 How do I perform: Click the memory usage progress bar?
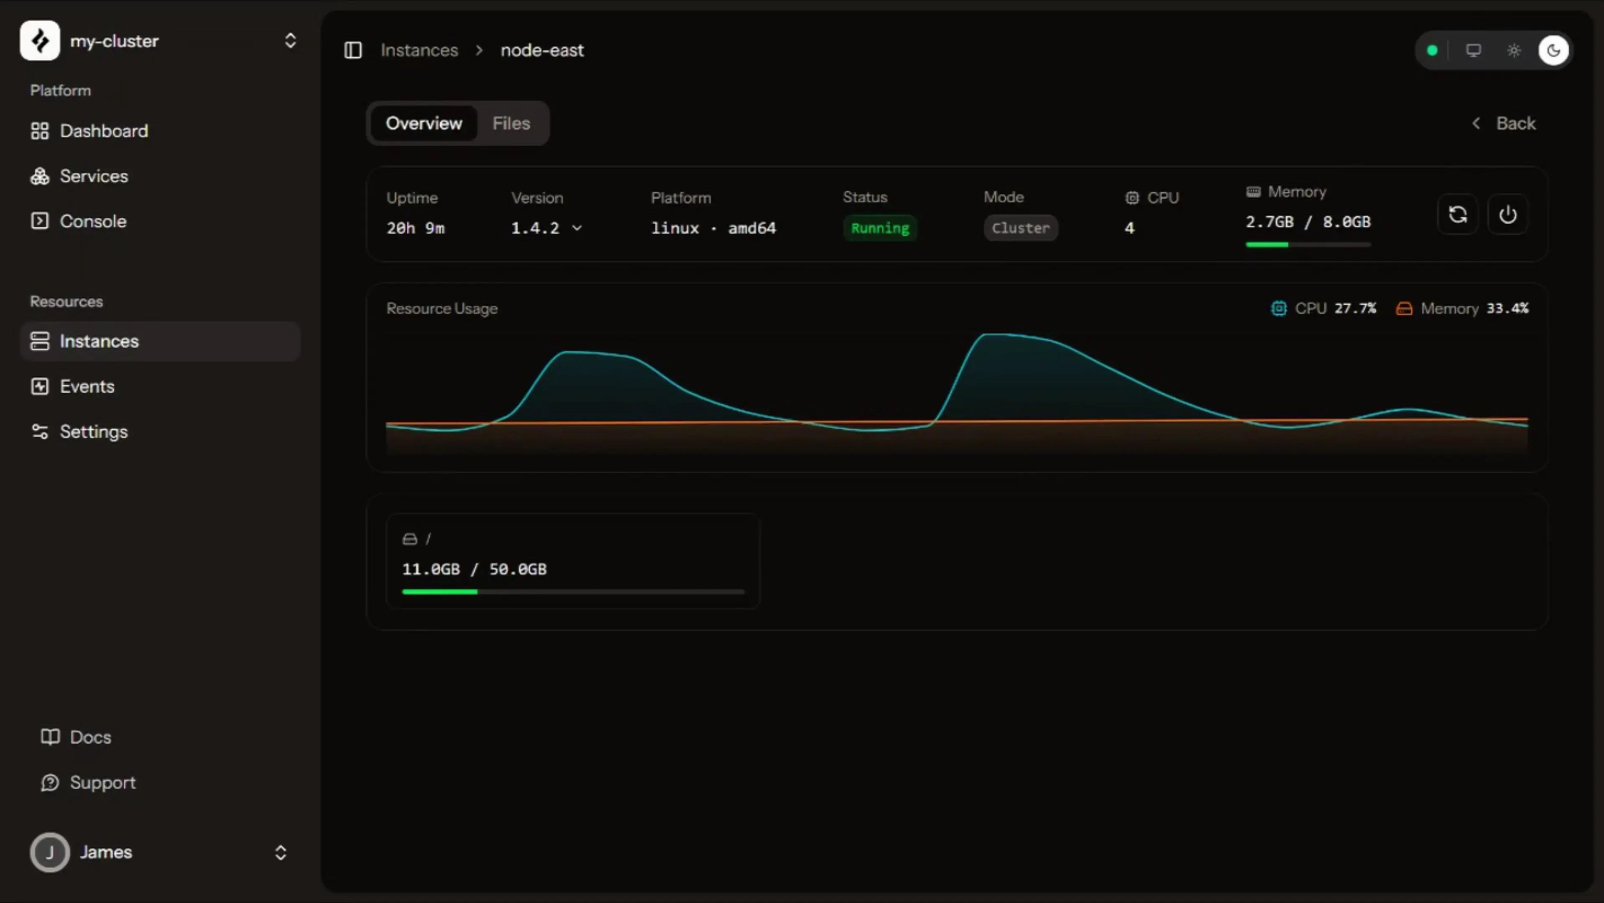point(1308,245)
